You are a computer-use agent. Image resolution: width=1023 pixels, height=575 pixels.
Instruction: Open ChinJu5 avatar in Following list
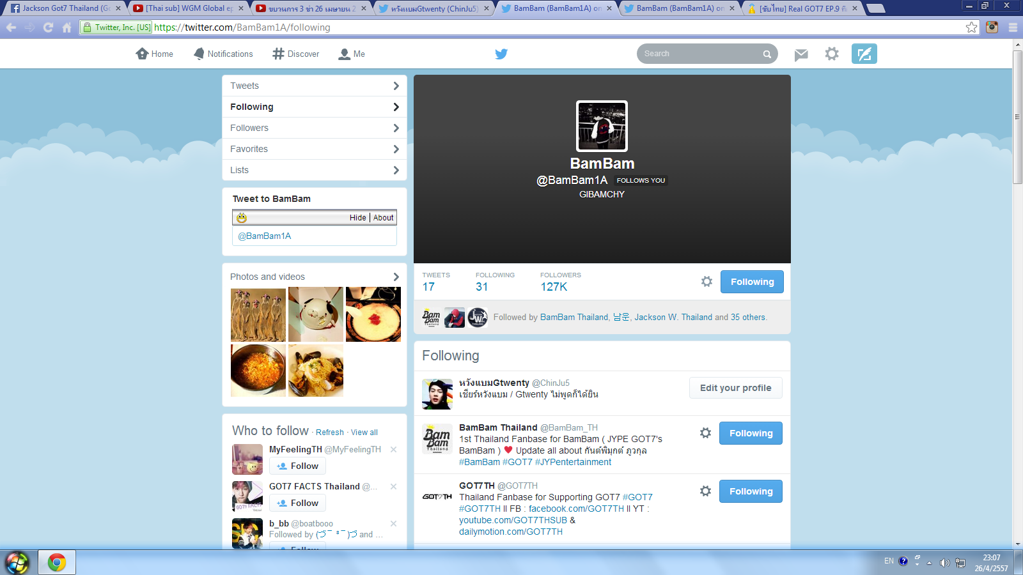coord(437,394)
